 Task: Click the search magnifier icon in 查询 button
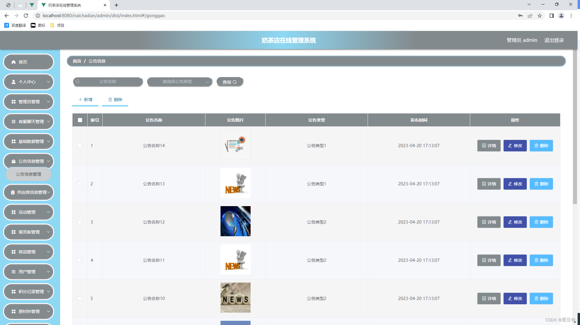click(x=235, y=82)
